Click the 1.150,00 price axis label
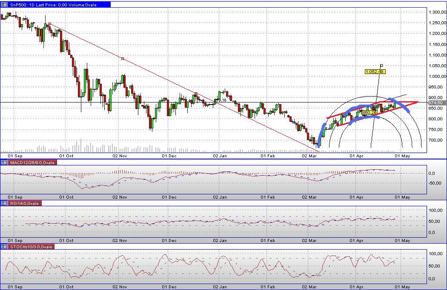 438,44
